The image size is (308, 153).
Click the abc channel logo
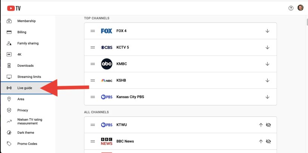click(107, 64)
